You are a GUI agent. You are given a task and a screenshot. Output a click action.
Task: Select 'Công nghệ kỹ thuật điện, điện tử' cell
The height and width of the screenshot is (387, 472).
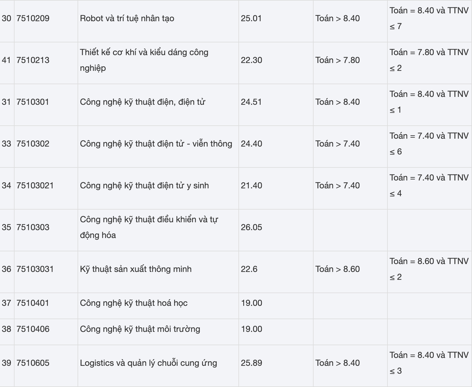pyautogui.click(x=142, y=102)
